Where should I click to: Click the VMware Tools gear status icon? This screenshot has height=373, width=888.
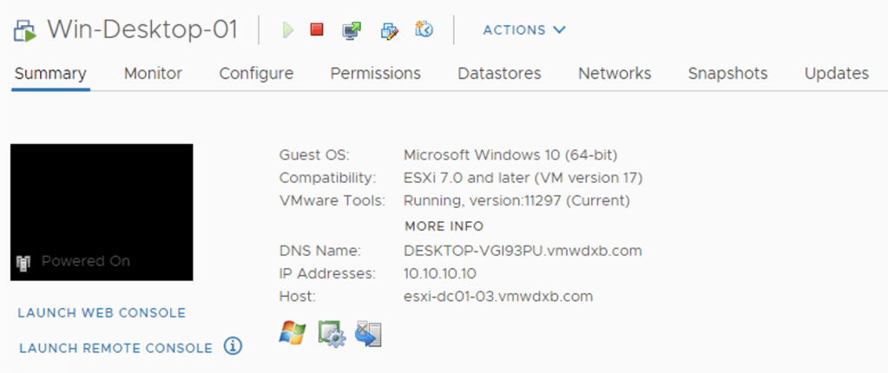coord(331,334)
